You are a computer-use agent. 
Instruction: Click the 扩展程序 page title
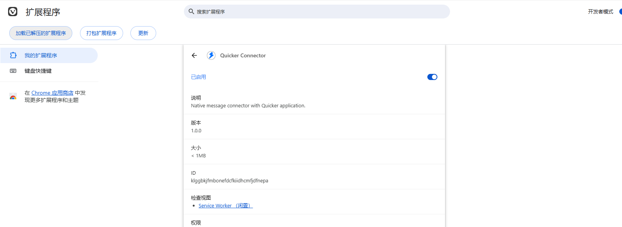click(43, 12)
